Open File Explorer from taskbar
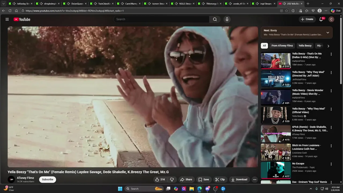The height and width of the screenshot is (193, 343). coord(192,189)
